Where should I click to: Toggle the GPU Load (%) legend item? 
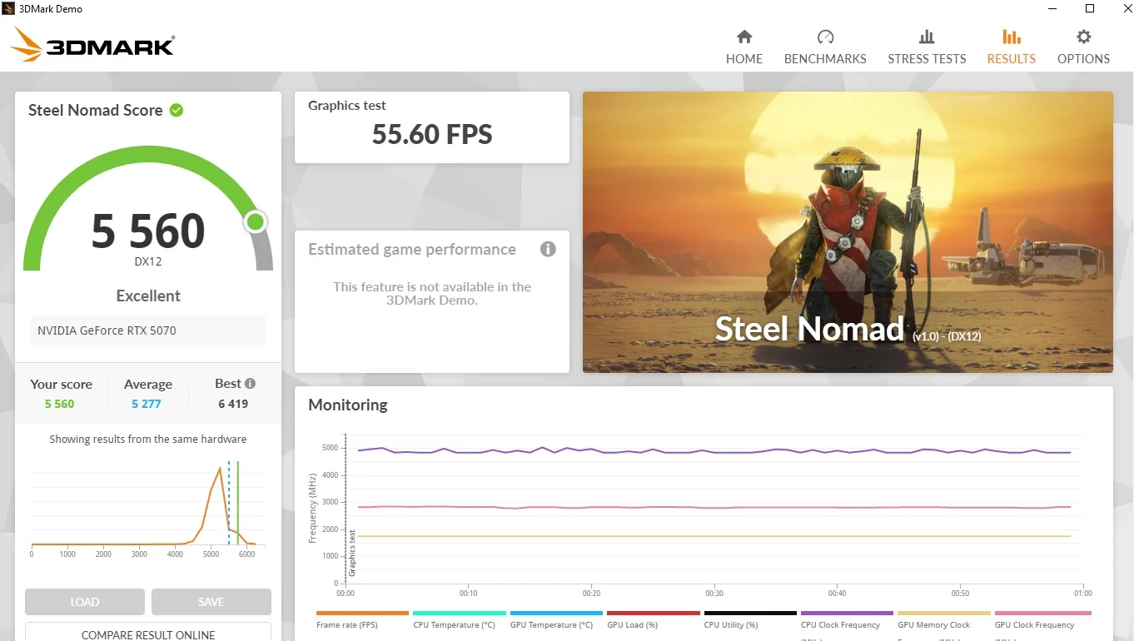coord(653,620)
